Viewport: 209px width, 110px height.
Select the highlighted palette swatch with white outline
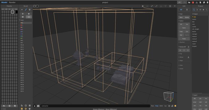13,12
